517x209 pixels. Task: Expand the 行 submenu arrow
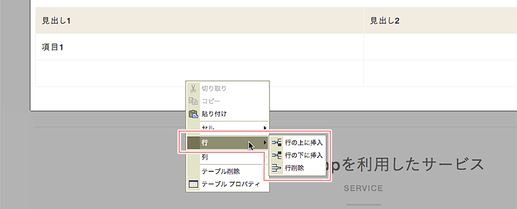(265, 143)
